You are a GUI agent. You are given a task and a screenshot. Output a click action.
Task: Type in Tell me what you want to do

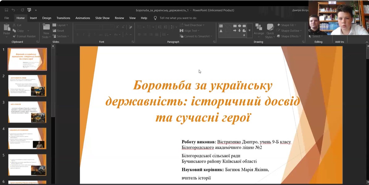178,18
